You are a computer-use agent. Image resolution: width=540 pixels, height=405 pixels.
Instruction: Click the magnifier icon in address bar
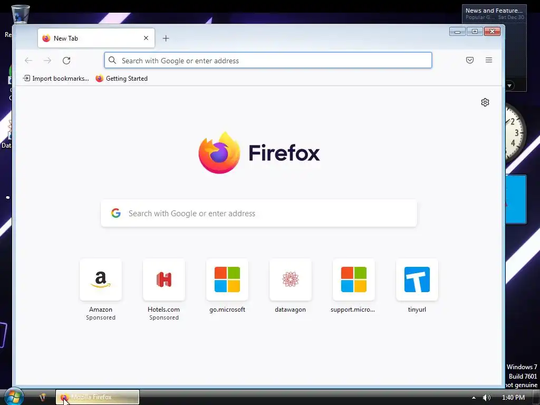coord(112,60)
